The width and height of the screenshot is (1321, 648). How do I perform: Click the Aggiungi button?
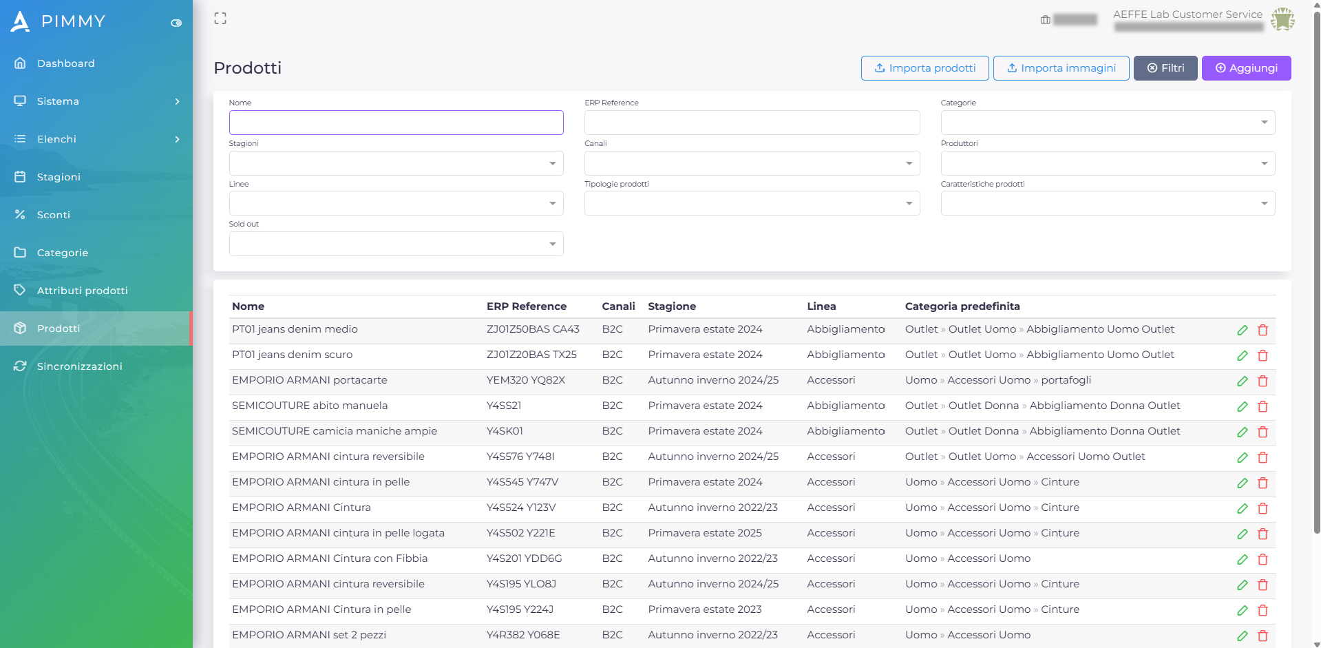point(1246,68)
